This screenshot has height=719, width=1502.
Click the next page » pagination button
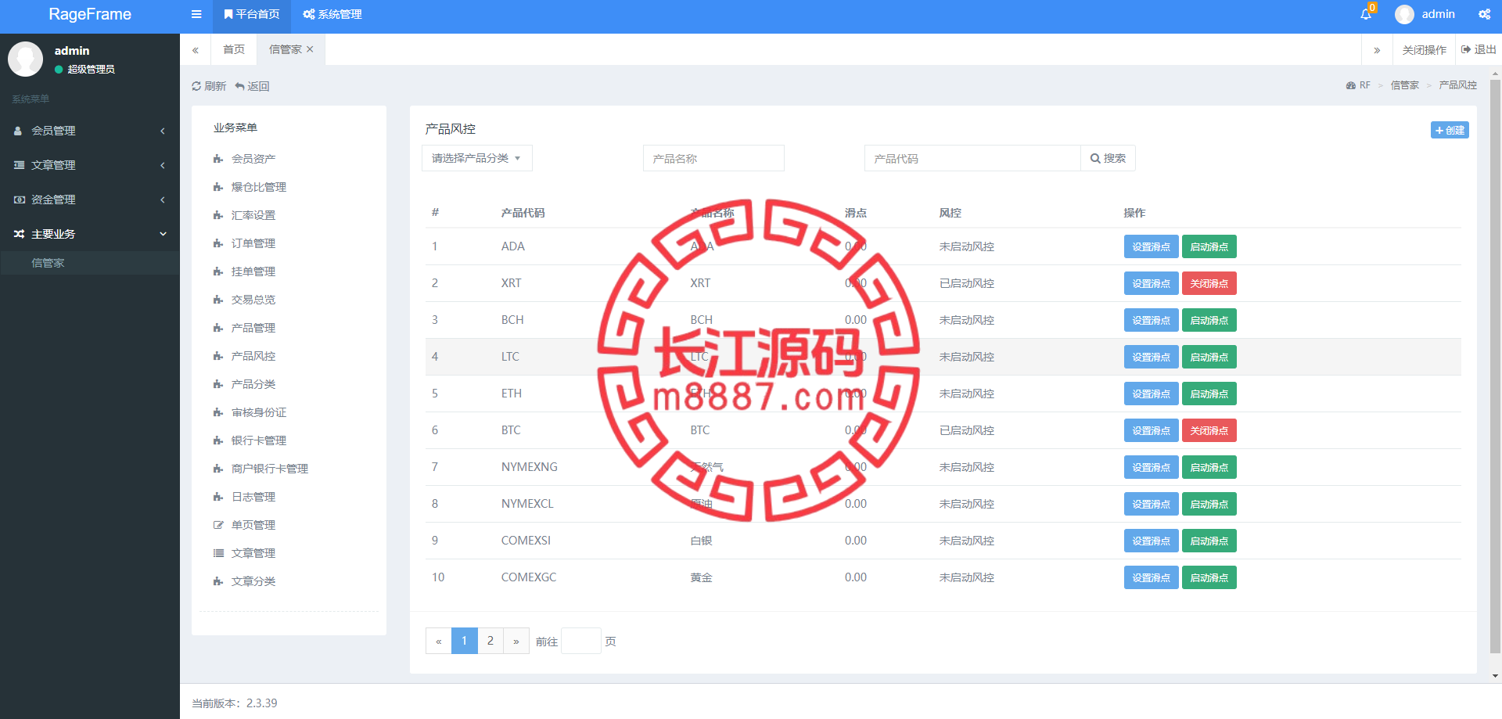pos(516,641)
